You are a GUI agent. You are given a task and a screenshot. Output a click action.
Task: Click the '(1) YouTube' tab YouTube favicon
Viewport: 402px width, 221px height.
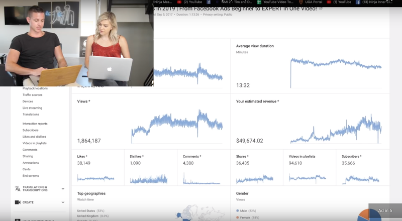[x=329, y=2]
